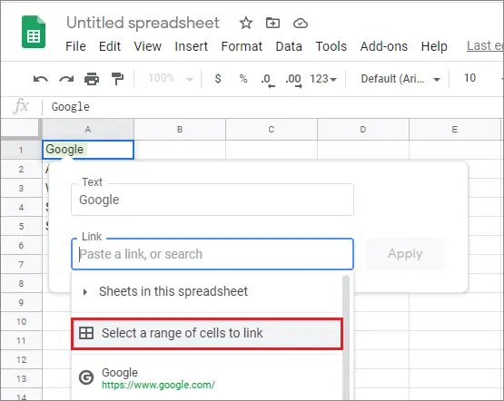Open the File menu
Screen dimensions: 504x401
[x=75, y=46]
